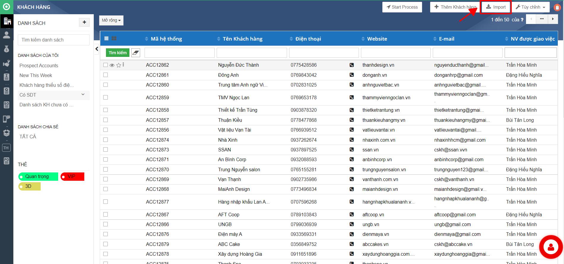Viewport: 564px width, 264px height.
Task: Open the money bag sidebar module
Action: tap(7, 49)
